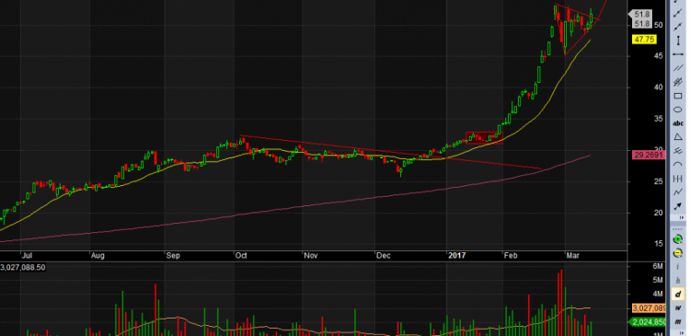The height and width of the screenshot is (336, 690).
Task: Select the cycle lines tool
Action: coord(678,179)
